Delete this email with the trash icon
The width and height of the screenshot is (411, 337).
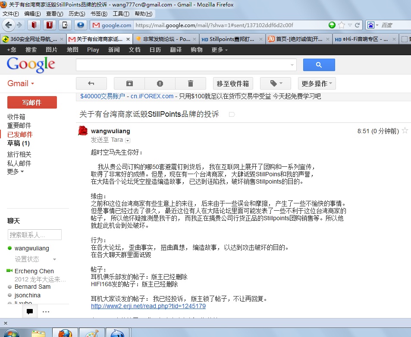coord(191,84)
